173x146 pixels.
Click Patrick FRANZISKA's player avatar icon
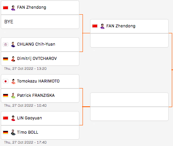coord(13,96)
